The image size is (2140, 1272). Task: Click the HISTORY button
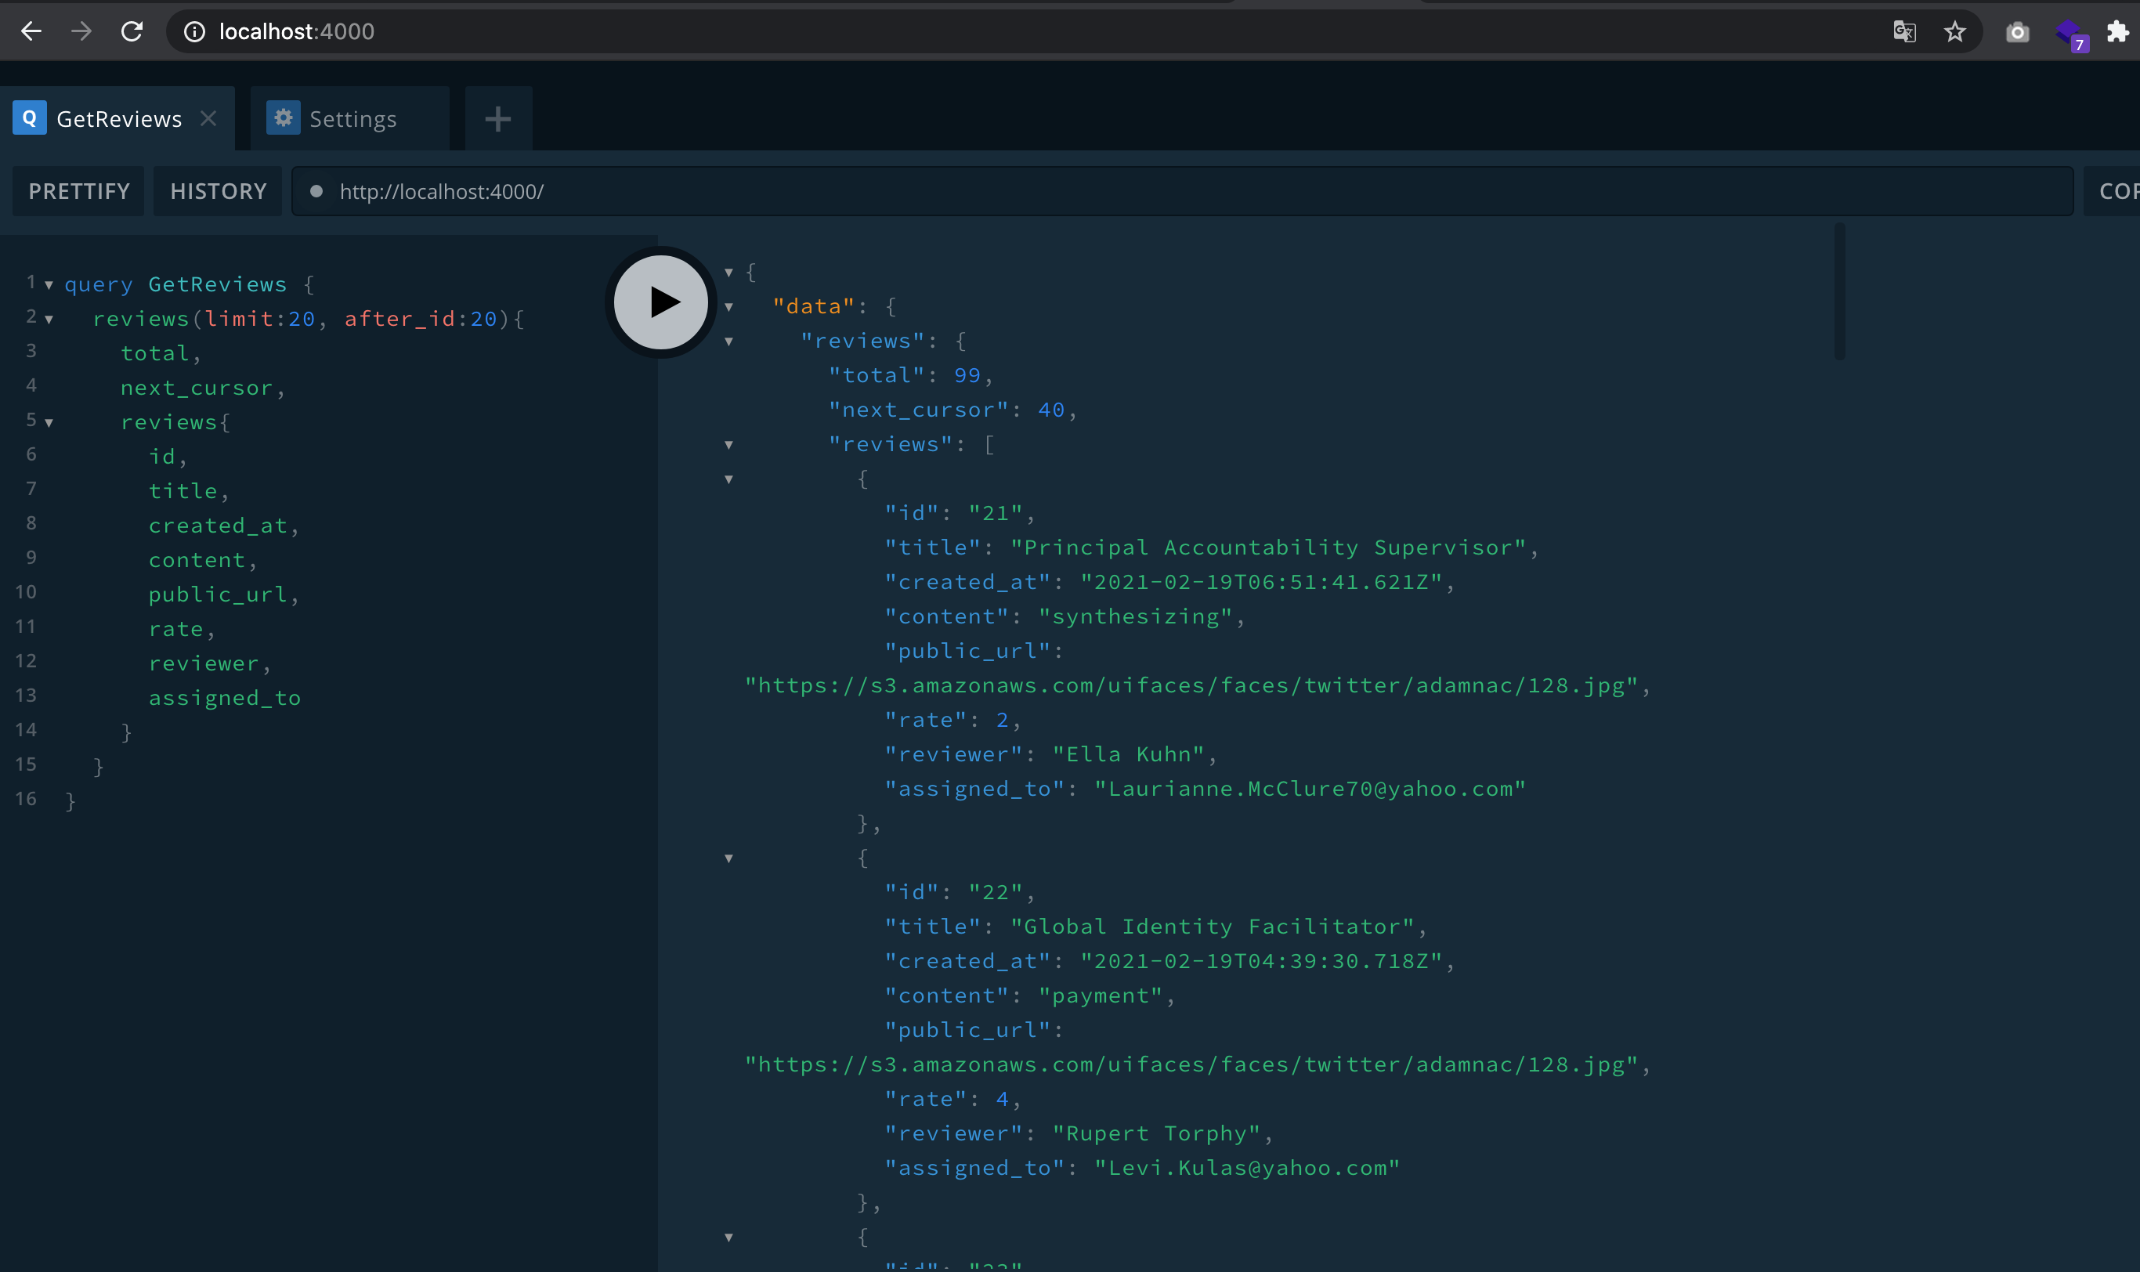click(x=218, y=191)
